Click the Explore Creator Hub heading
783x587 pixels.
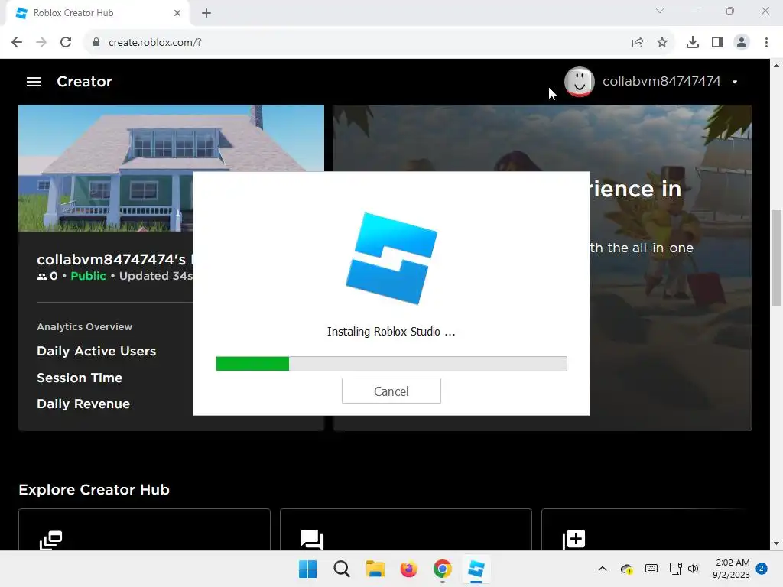[x=94, y=489]
